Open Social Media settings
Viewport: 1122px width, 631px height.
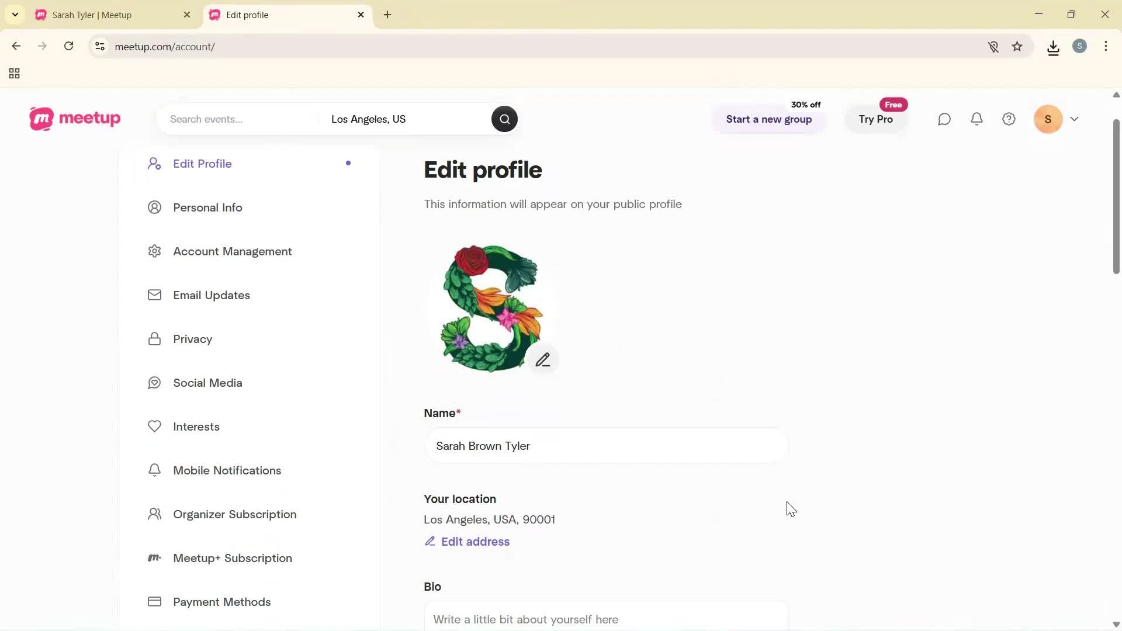pos(207,383)
